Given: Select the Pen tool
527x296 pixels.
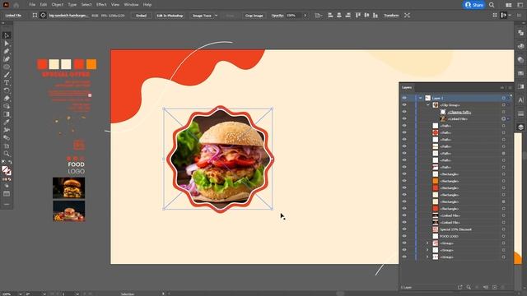Looking at the screenshot, I should coord(7,51).
